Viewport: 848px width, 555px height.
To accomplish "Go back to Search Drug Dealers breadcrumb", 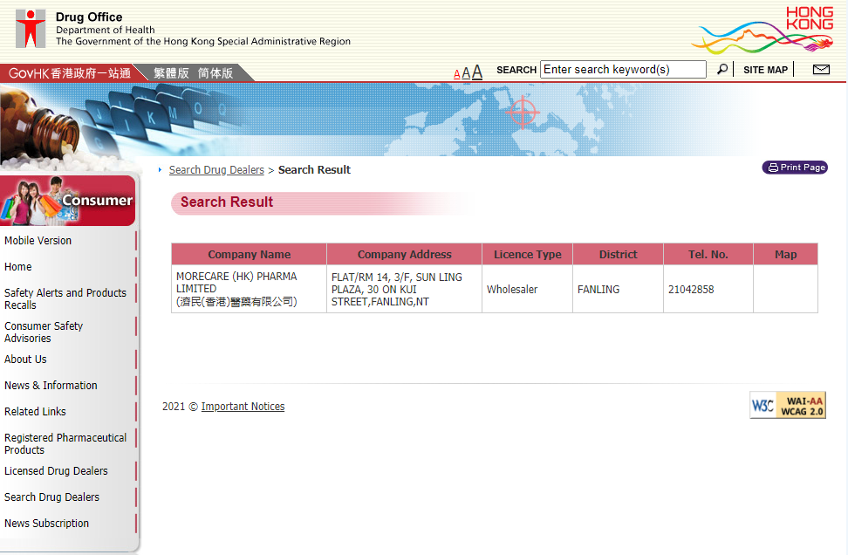I will [x=216, y=170].
